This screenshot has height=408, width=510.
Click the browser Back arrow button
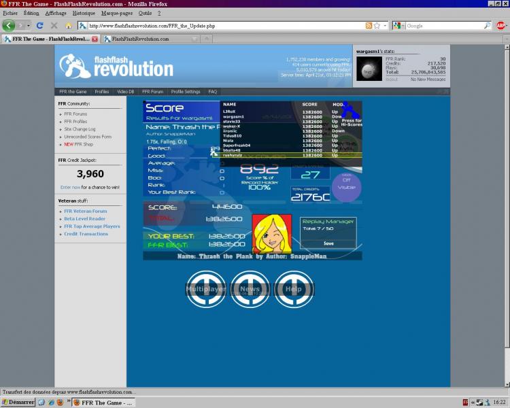click(8, 25)
